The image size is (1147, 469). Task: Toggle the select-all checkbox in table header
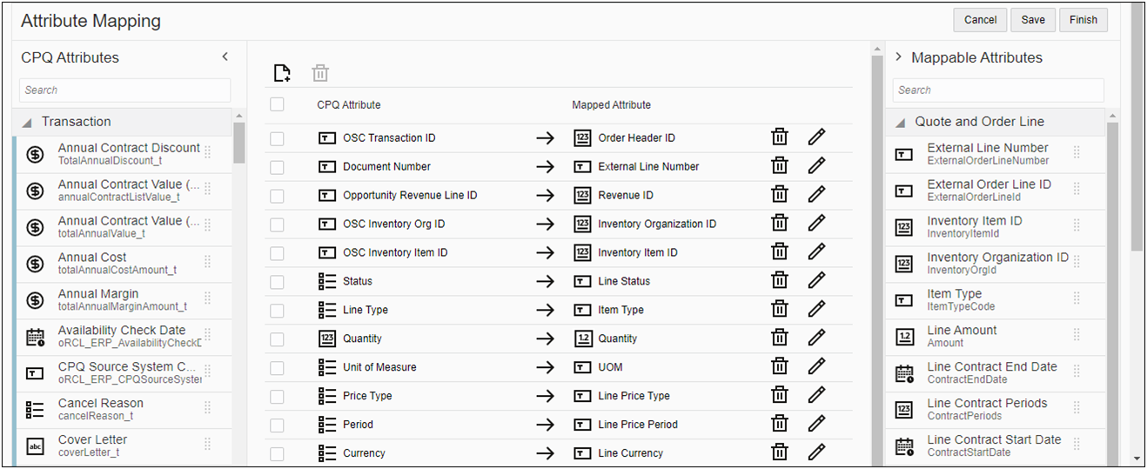click(277, 104)
